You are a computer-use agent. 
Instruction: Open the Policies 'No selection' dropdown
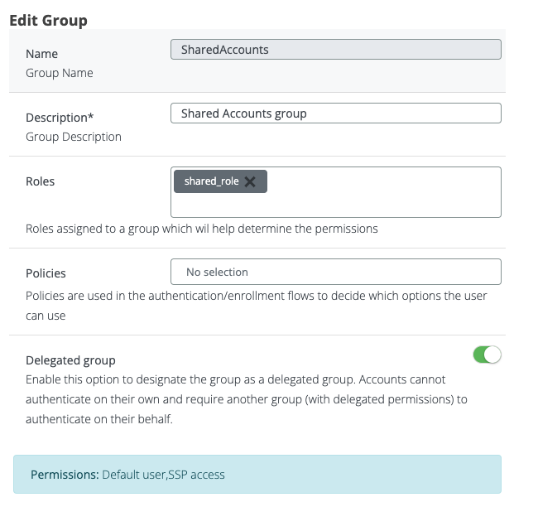click(x=335, y=272)
